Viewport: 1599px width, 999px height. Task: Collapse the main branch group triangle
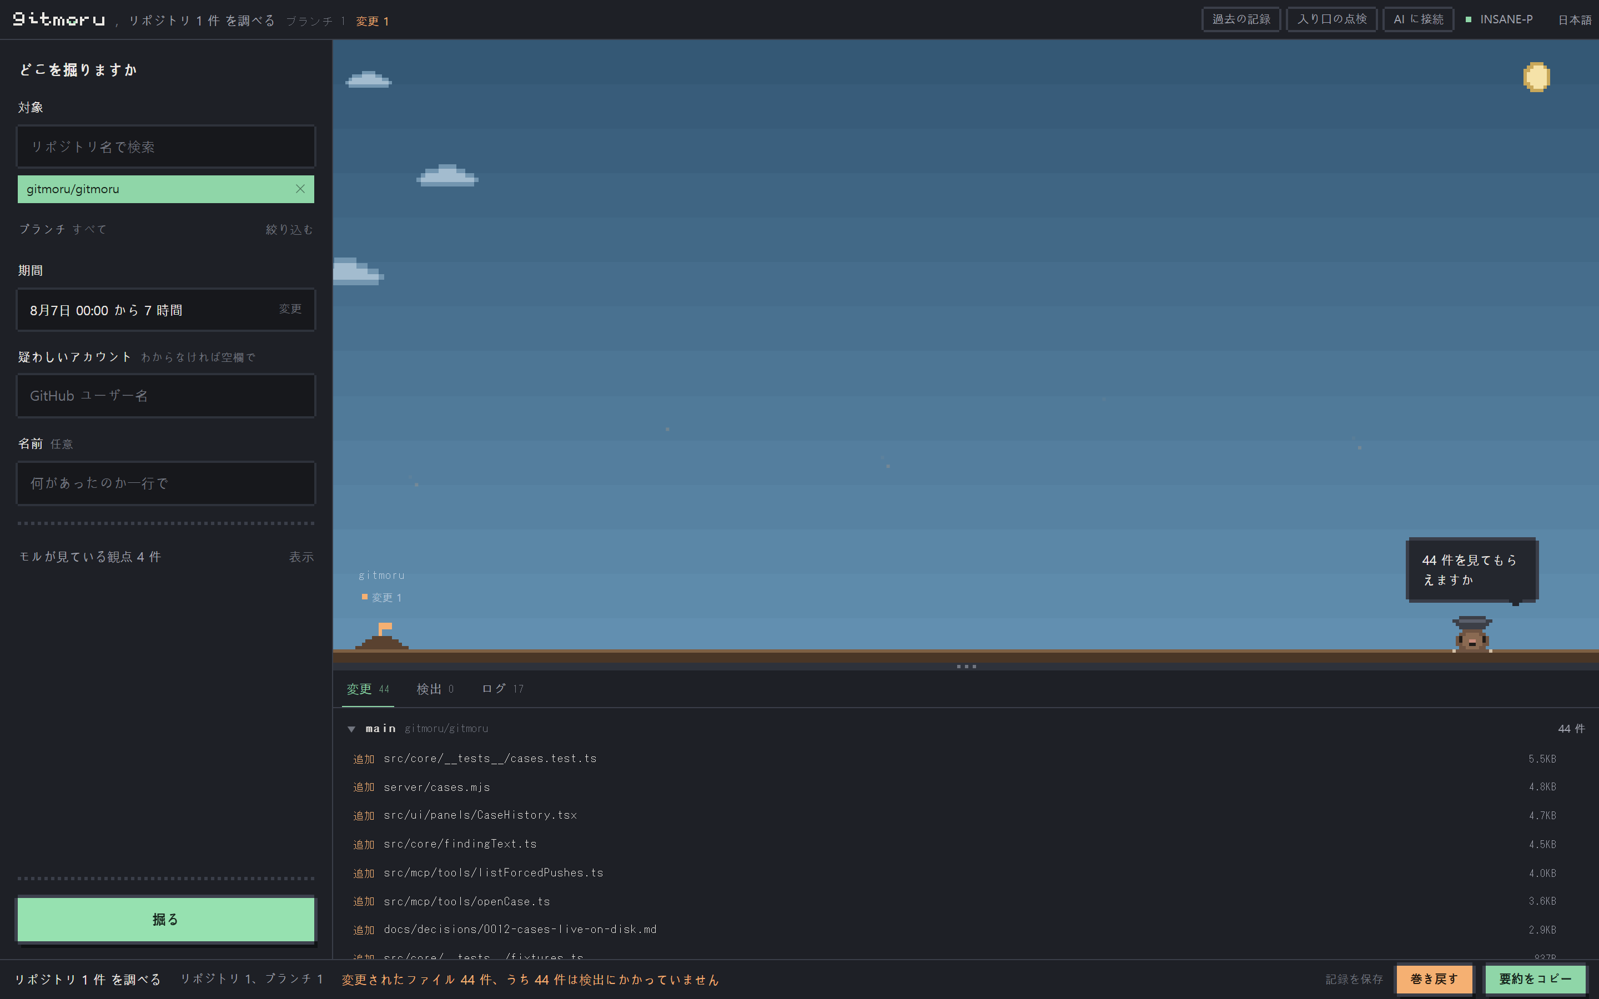click(351, 729)
